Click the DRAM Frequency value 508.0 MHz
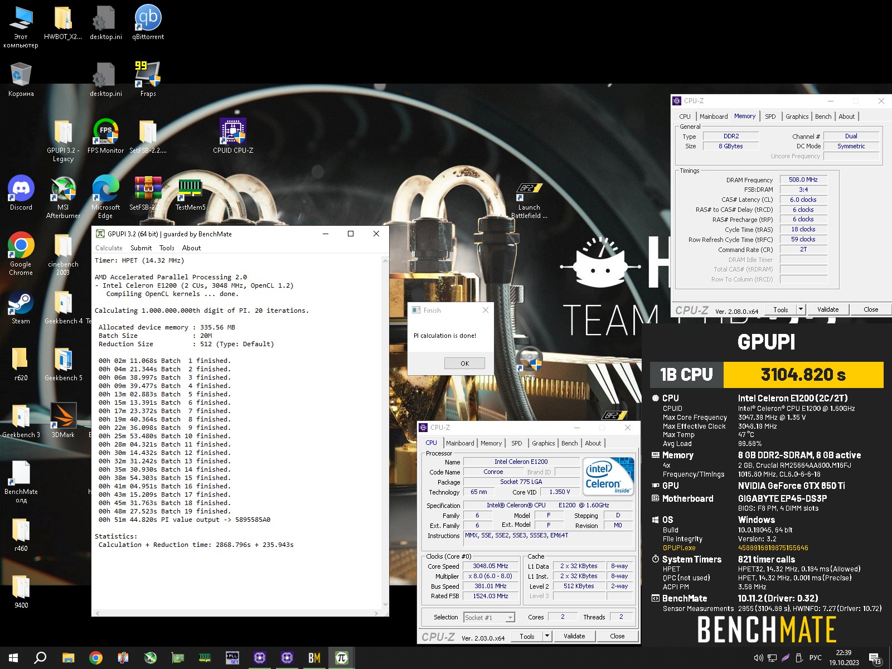892x669 pixels. pyautogui.click(x=803, y=180)
